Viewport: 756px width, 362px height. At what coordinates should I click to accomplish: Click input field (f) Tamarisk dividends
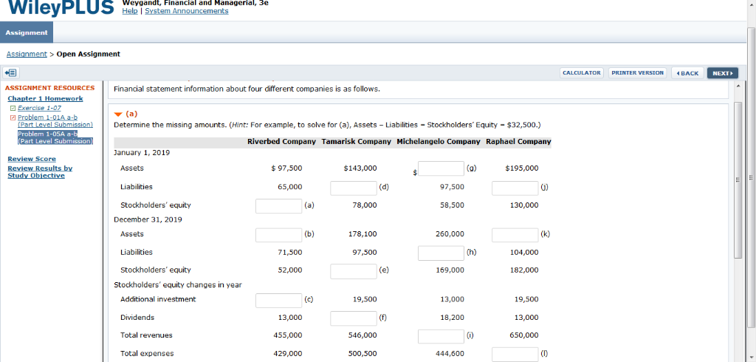point(354,318)
